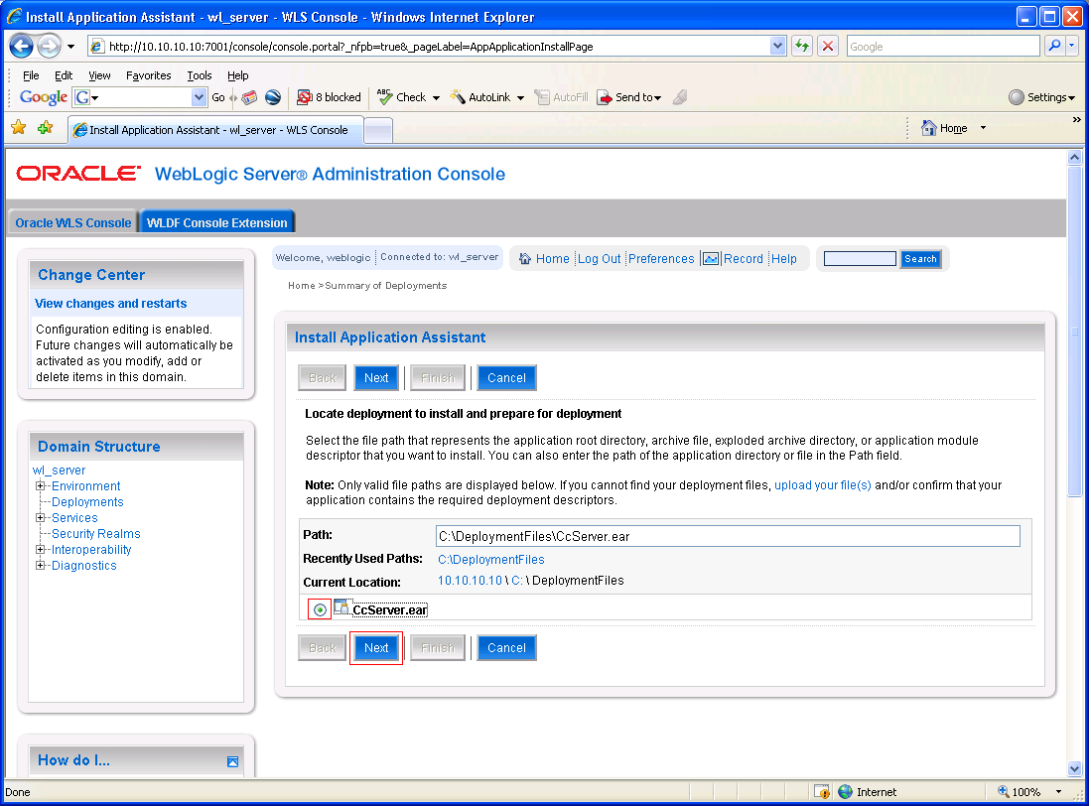Viewport: 1091px width, 806px height.
Task: Expand the Diagnostics tree node
Action: (41, 566)
